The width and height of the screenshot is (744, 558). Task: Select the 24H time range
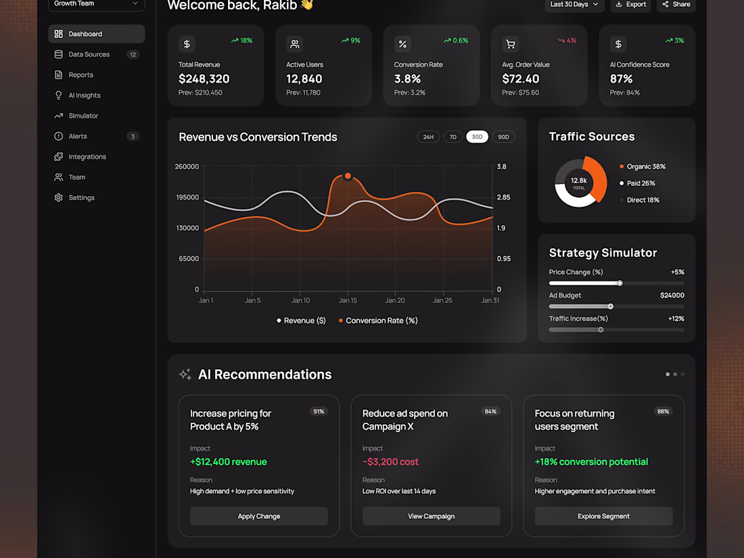point(428,137)
